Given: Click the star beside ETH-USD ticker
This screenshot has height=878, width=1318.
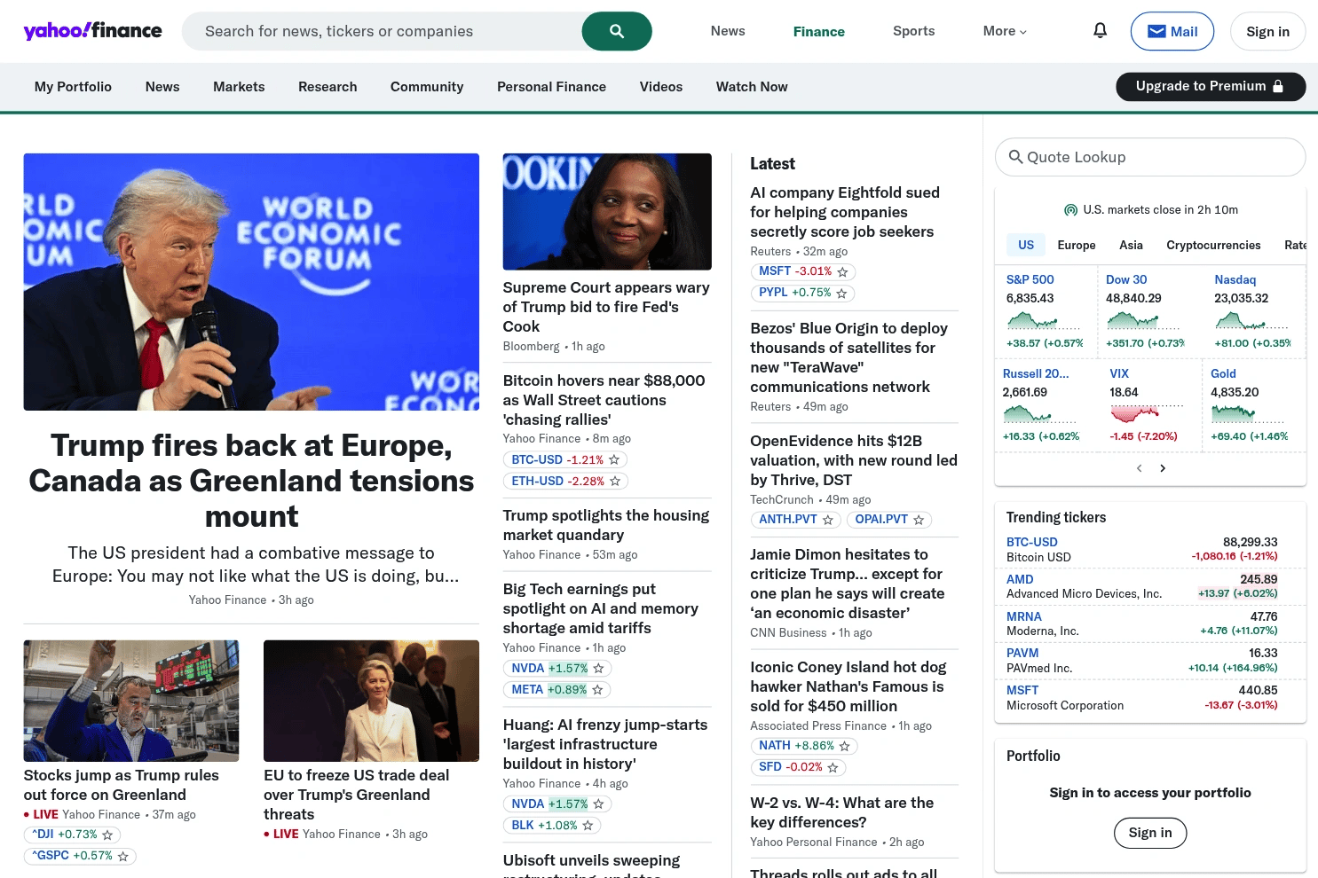Looking at the screenshot, I should coord(616,481).
